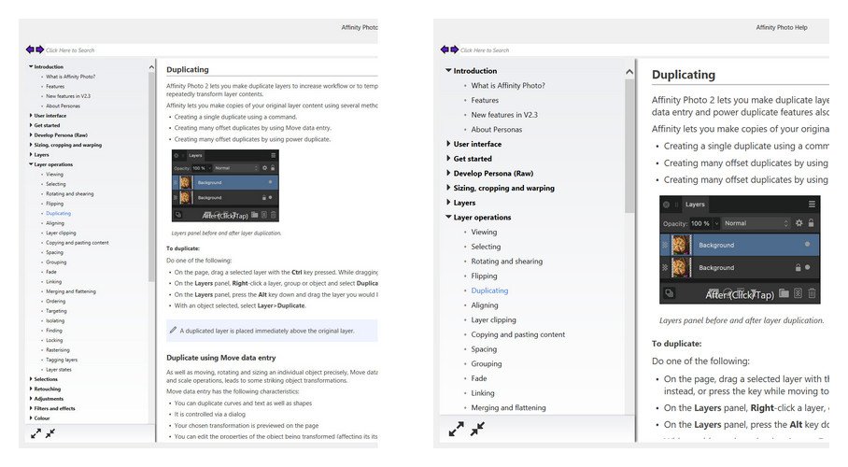This screenshot has width=848, height=467.
Task: Open Finding topic in left help window
Action: point(54,330)
